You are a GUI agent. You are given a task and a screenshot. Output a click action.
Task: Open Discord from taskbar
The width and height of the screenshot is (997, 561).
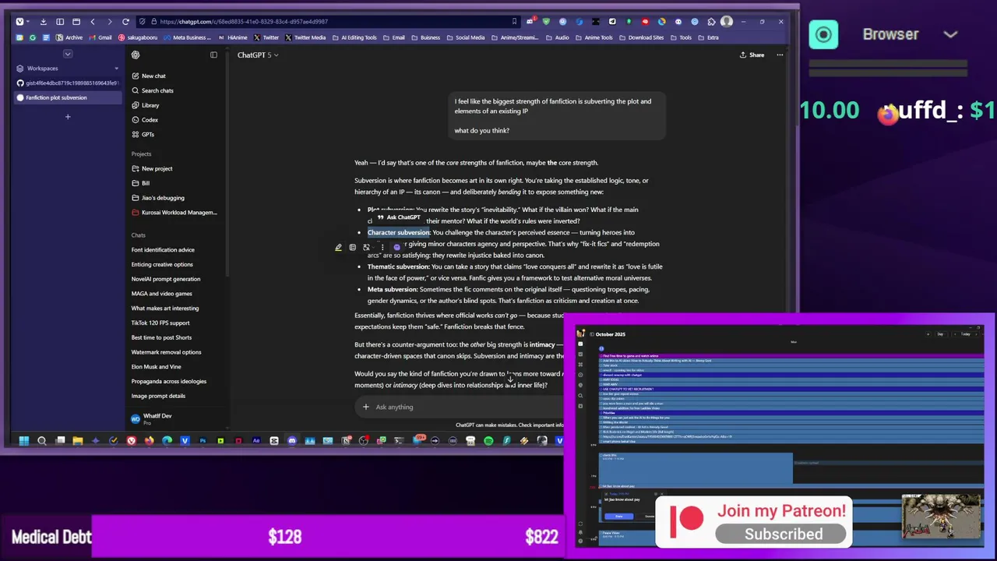pyautogui.click(x=292, y=441)
